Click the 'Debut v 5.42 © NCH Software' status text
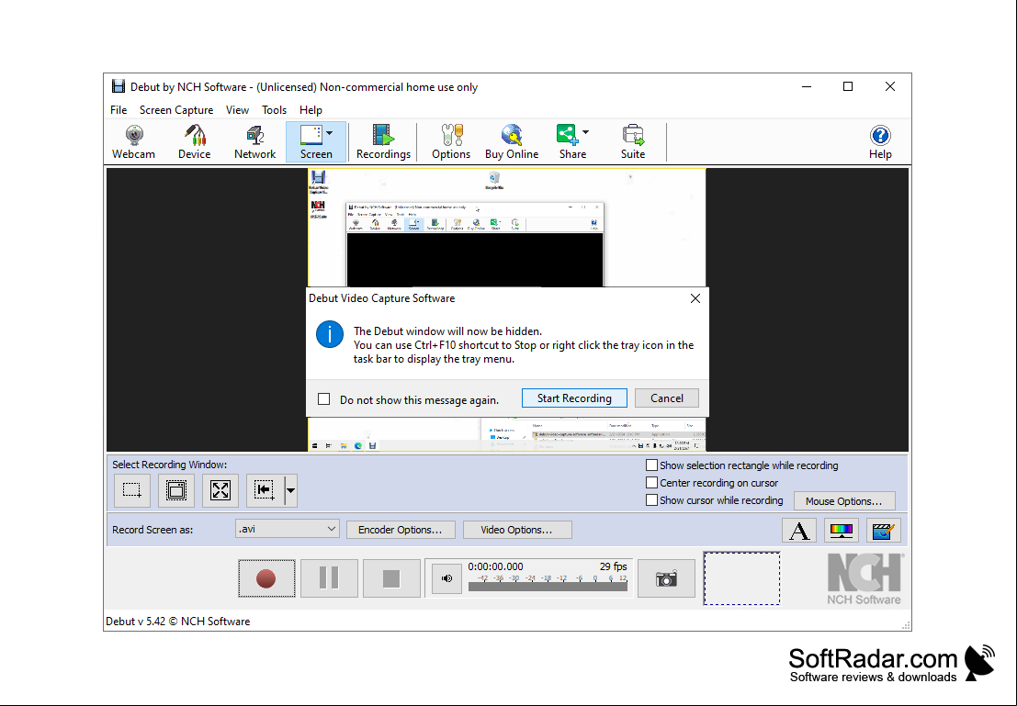The height and width of the screenshot is (706, 1017). [x=177, y=621]
